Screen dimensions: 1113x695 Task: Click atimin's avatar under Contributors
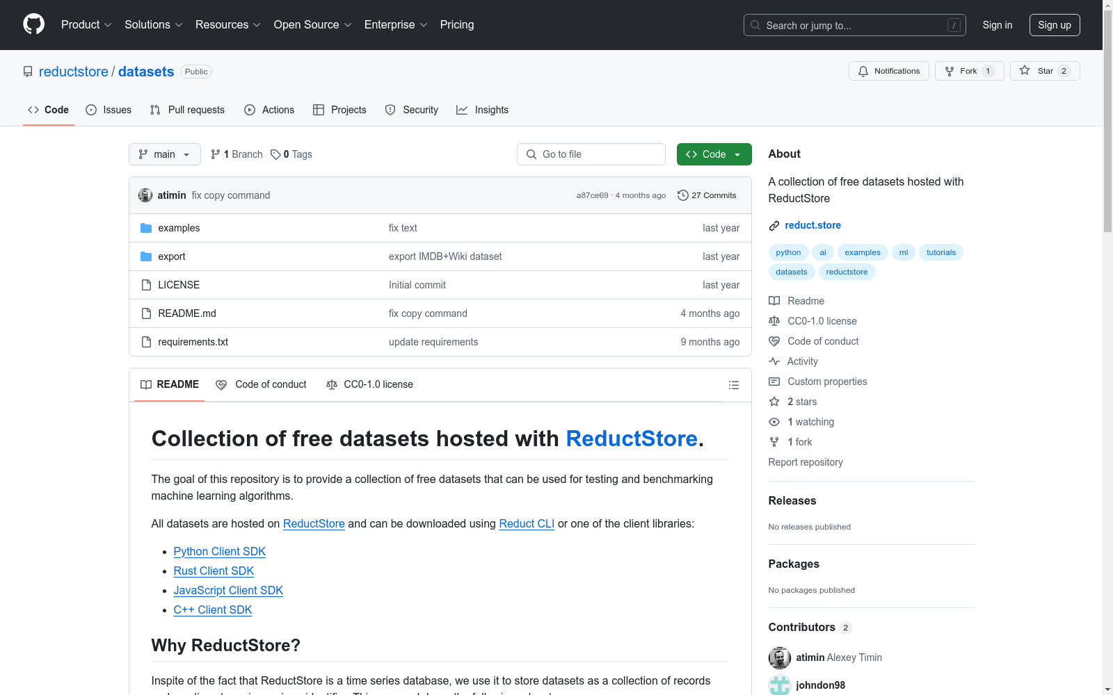pyautogui.click(x=780, y=657)
